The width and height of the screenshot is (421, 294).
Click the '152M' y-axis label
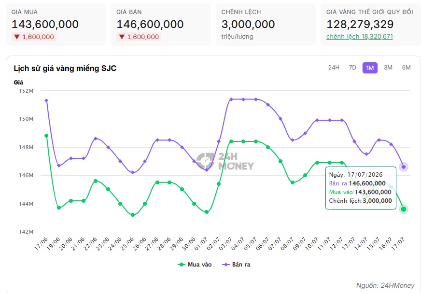point(26,91)
